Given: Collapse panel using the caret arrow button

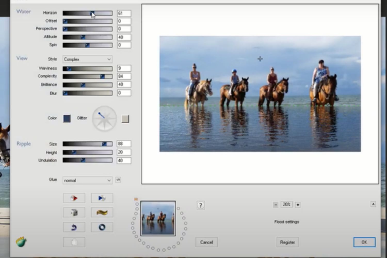Looking at the screenshot, I should tap(373, 204).
